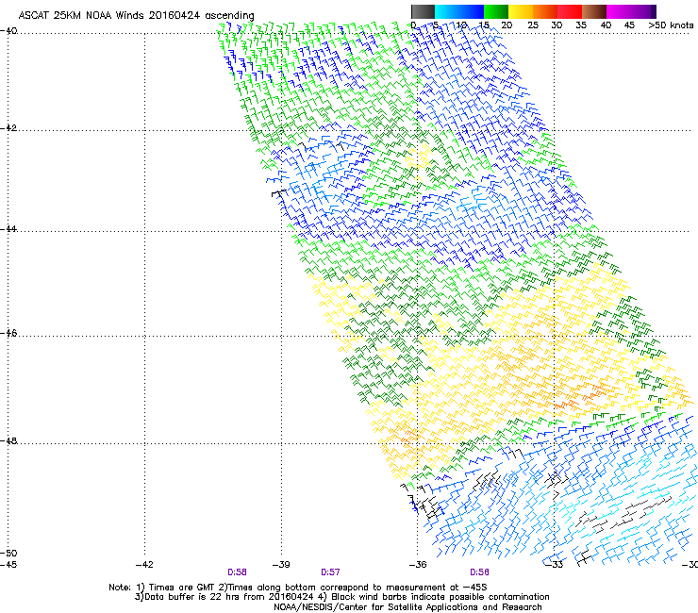Click the '-36' longitude label on bottom axis

[418, 565]
